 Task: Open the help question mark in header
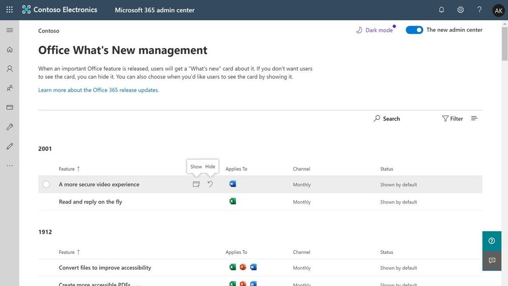pos(479,10)
